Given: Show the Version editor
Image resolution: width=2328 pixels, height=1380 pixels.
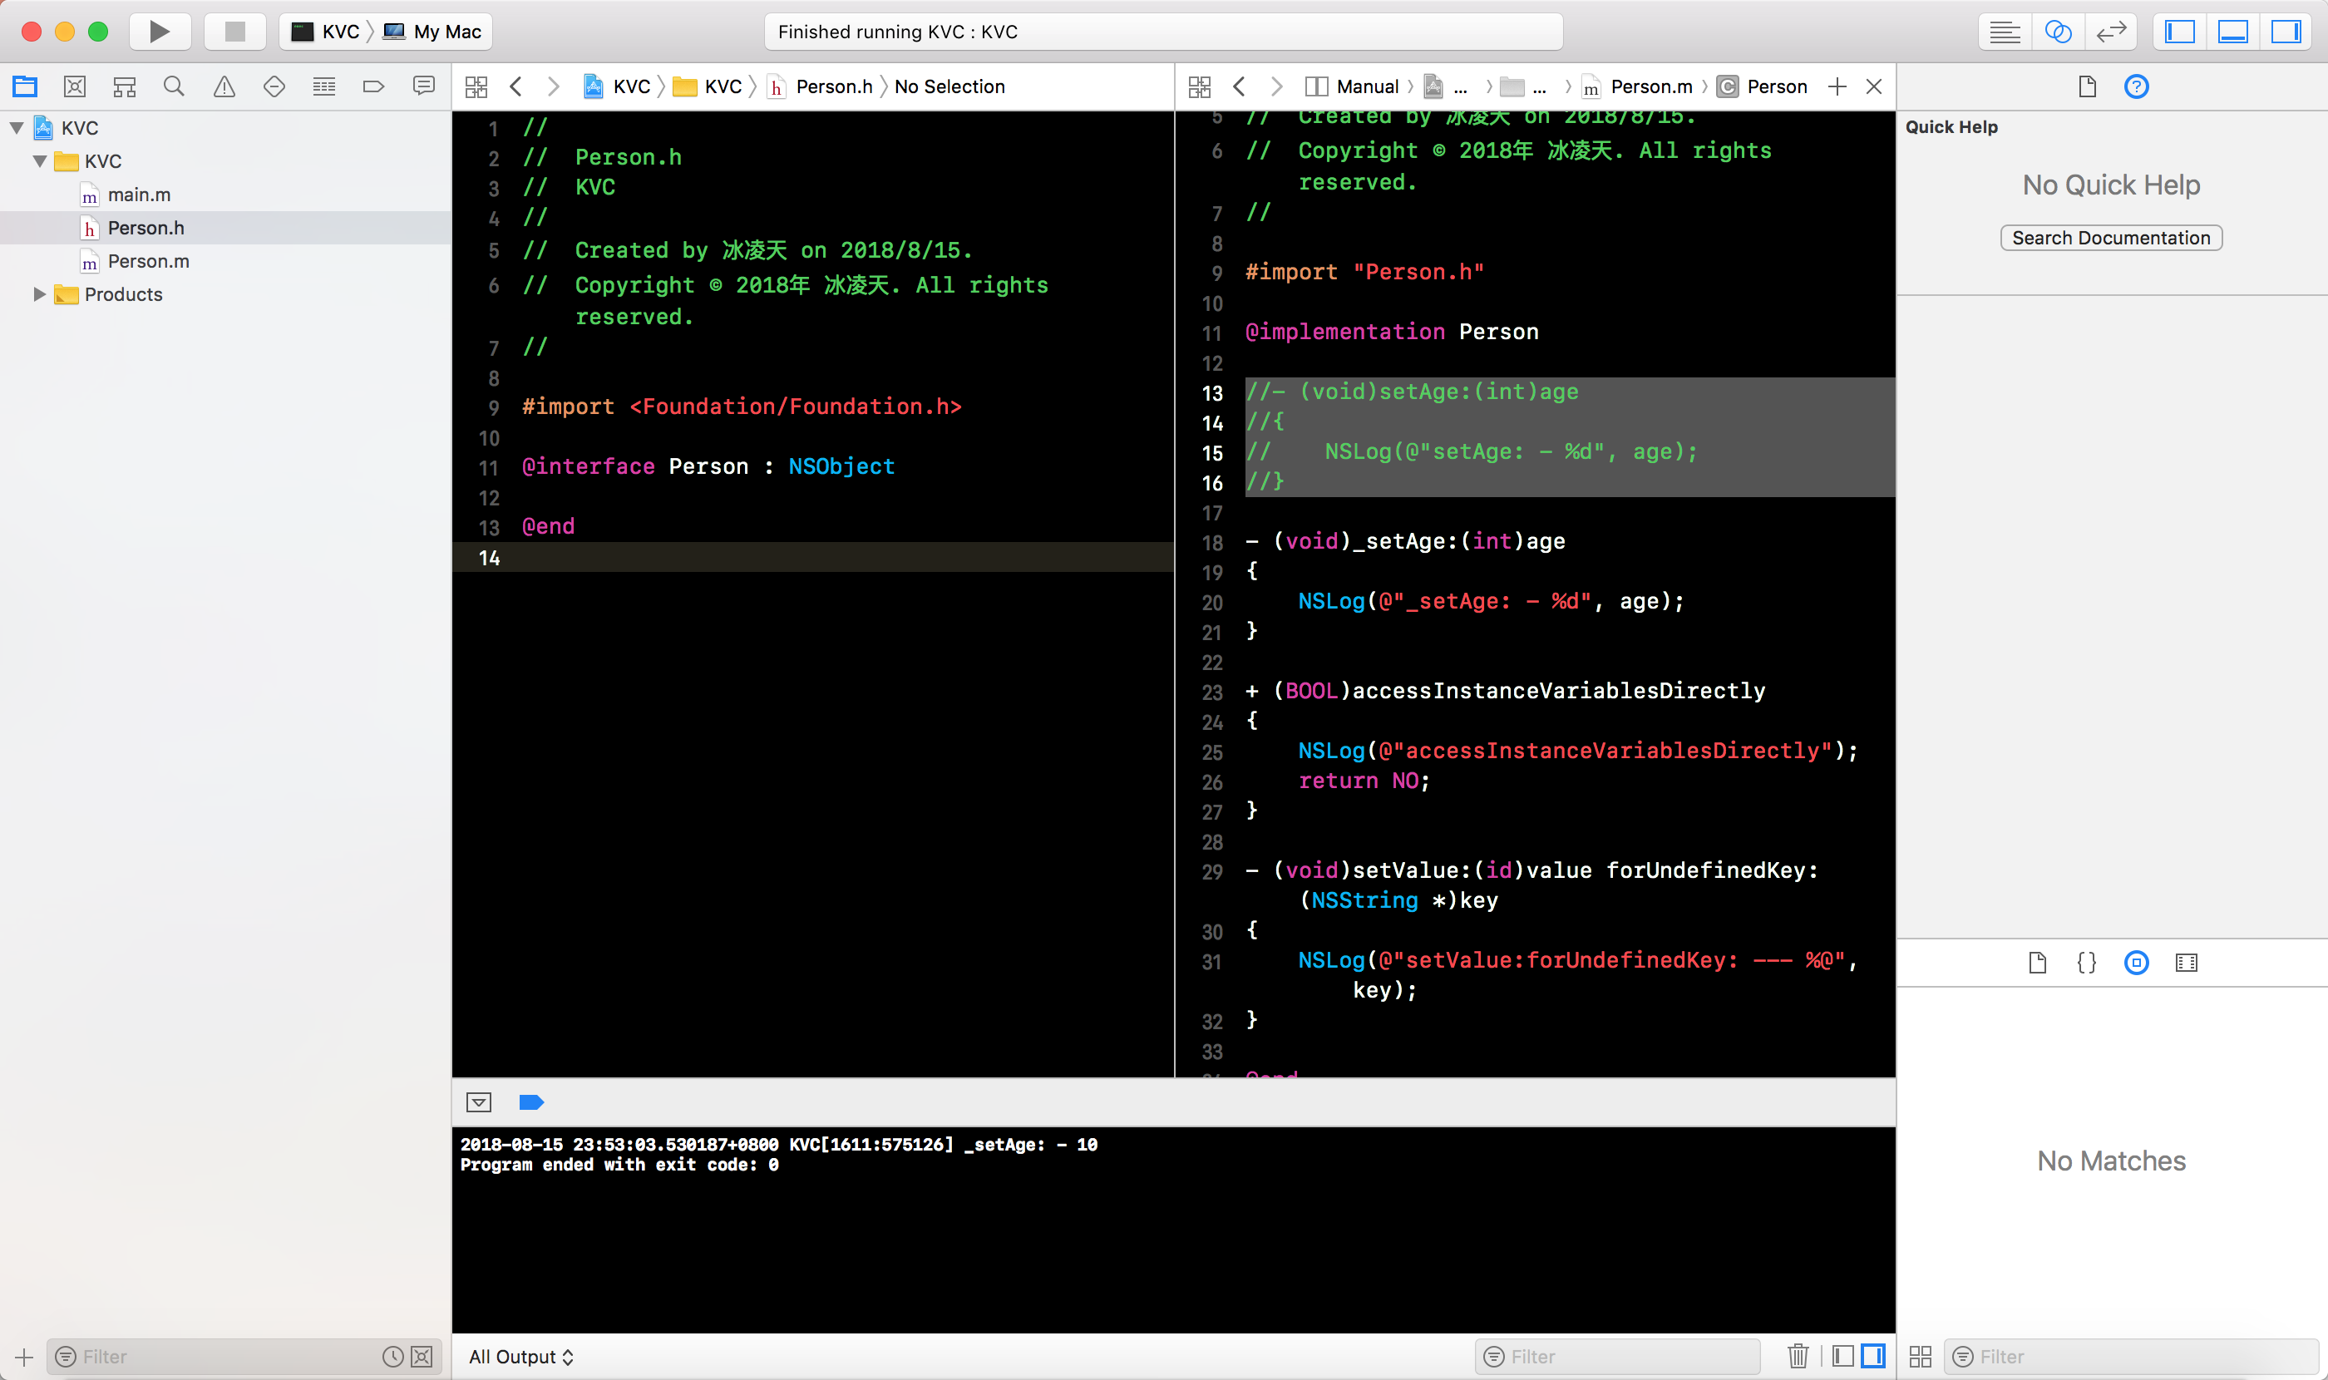Looking at the screenshot, I should pos(2111,32).
